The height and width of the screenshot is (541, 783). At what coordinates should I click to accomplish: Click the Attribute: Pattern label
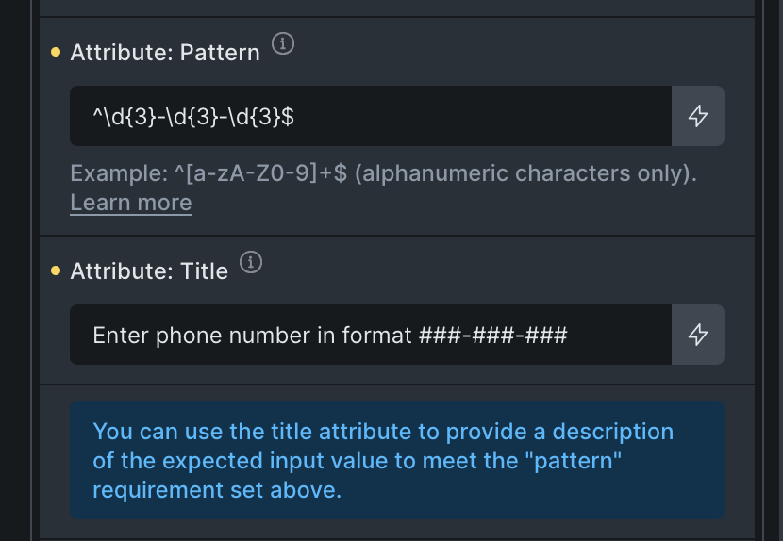tap(165, 53)
